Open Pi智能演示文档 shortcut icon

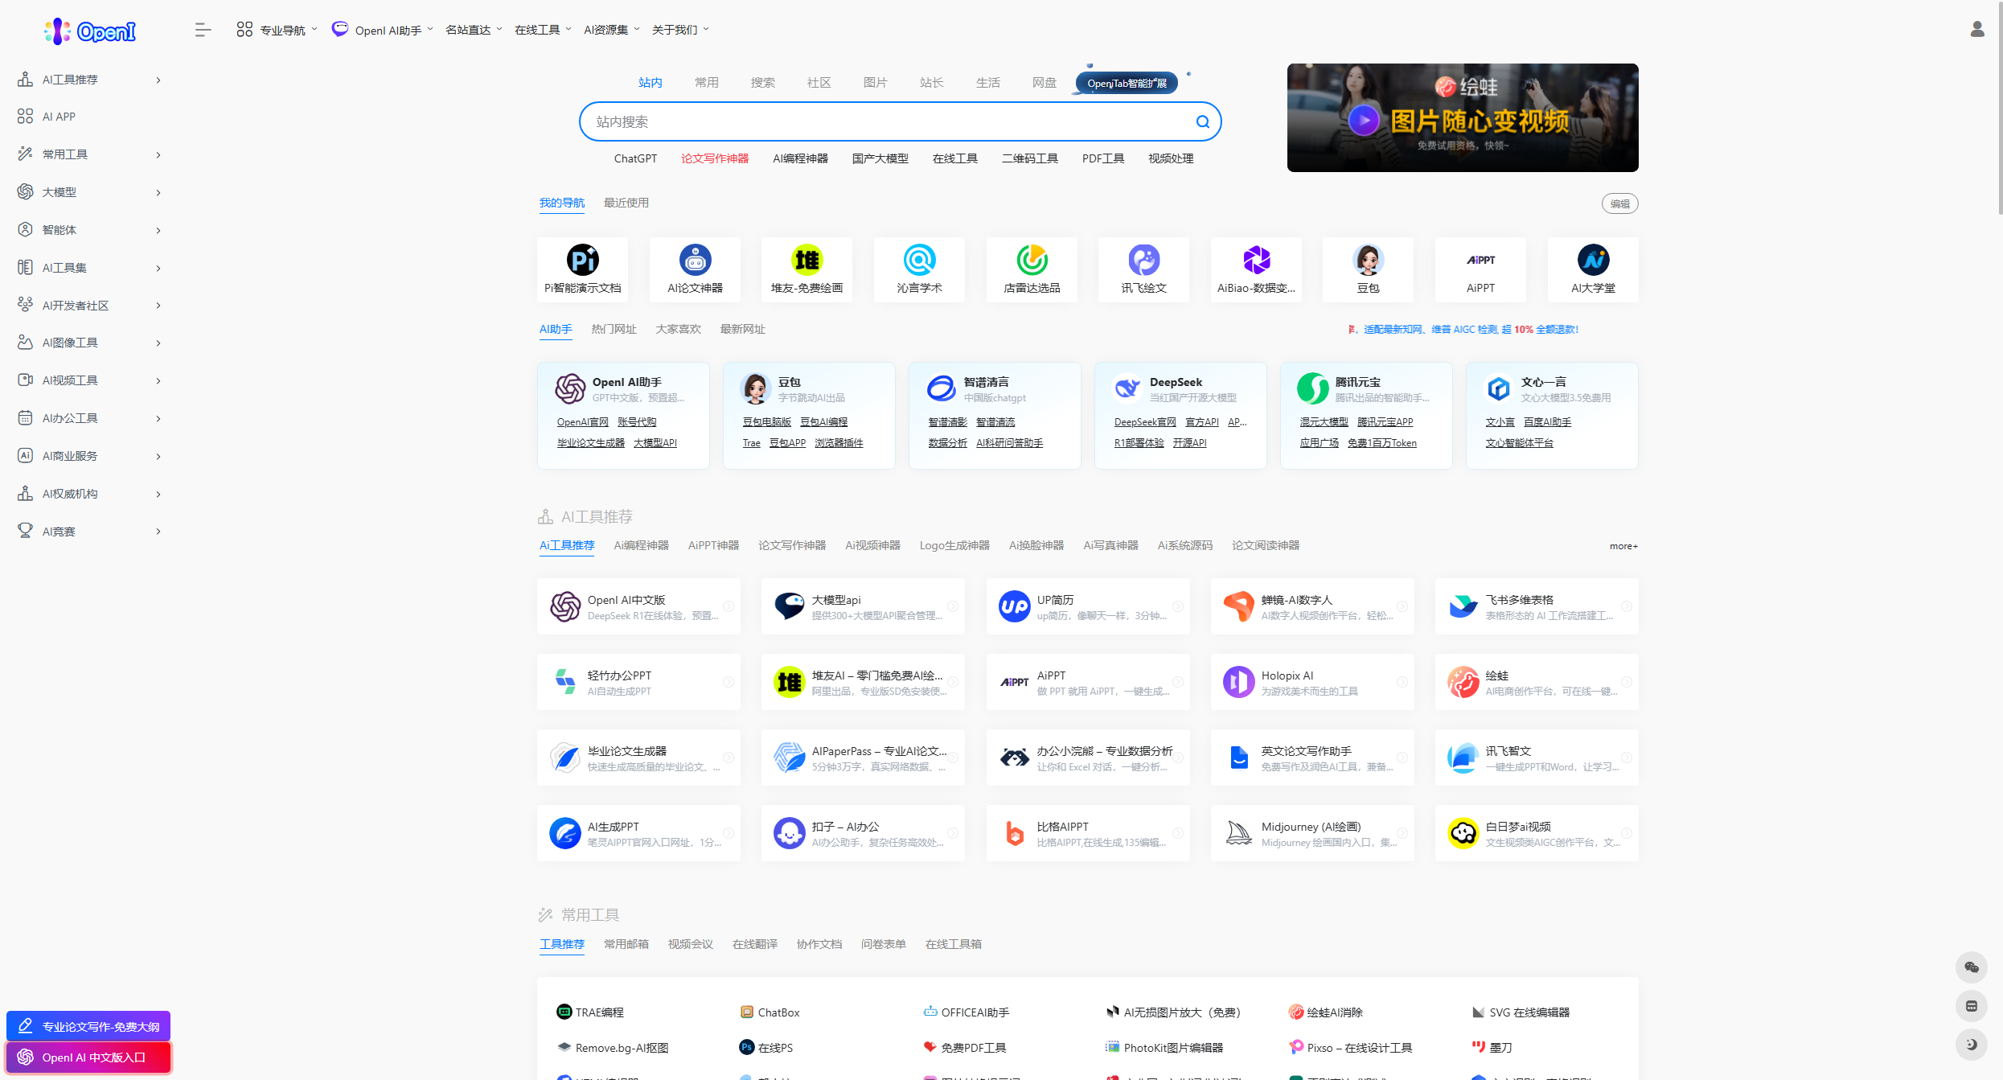tap(582, 260)
